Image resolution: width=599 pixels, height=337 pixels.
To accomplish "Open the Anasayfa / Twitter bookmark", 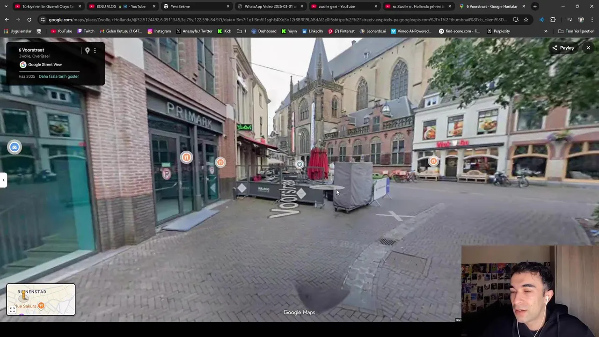I will [x=194, y=31].
